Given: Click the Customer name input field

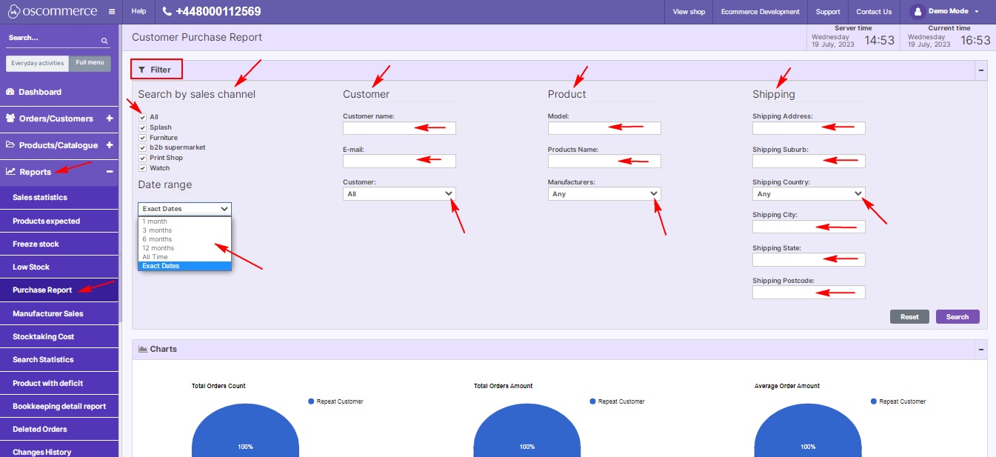Looking at the screenshot, I should click(399, 128).
